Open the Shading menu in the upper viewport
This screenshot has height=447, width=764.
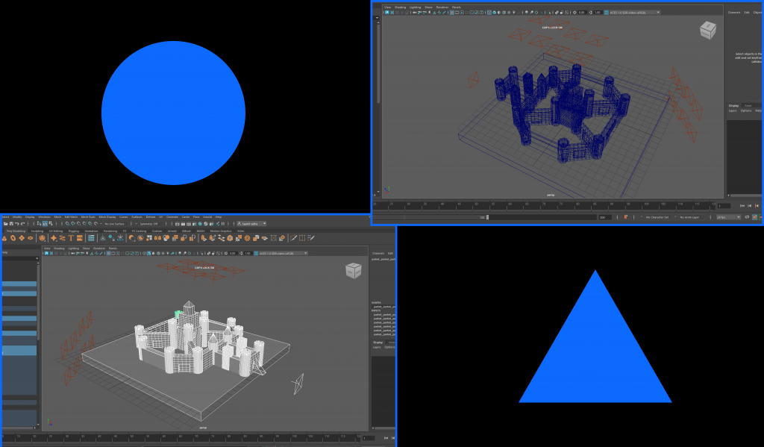(400, 7)
